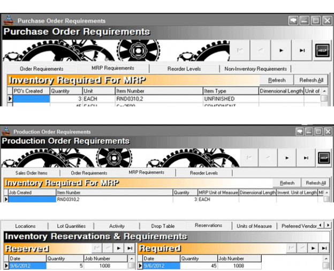Select the Reservations tab
Viewport: 334px width, 271px height.
coord(209,225)
